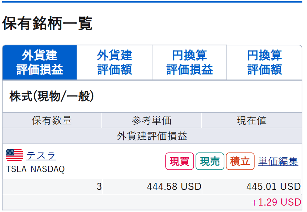
Task: Click the 保有銘柄一覧 page title
Action: [x=47, y=24]
